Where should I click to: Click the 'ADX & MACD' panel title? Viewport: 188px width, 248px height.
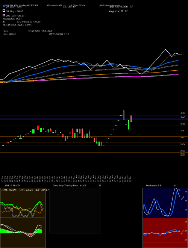pos(12,186)
